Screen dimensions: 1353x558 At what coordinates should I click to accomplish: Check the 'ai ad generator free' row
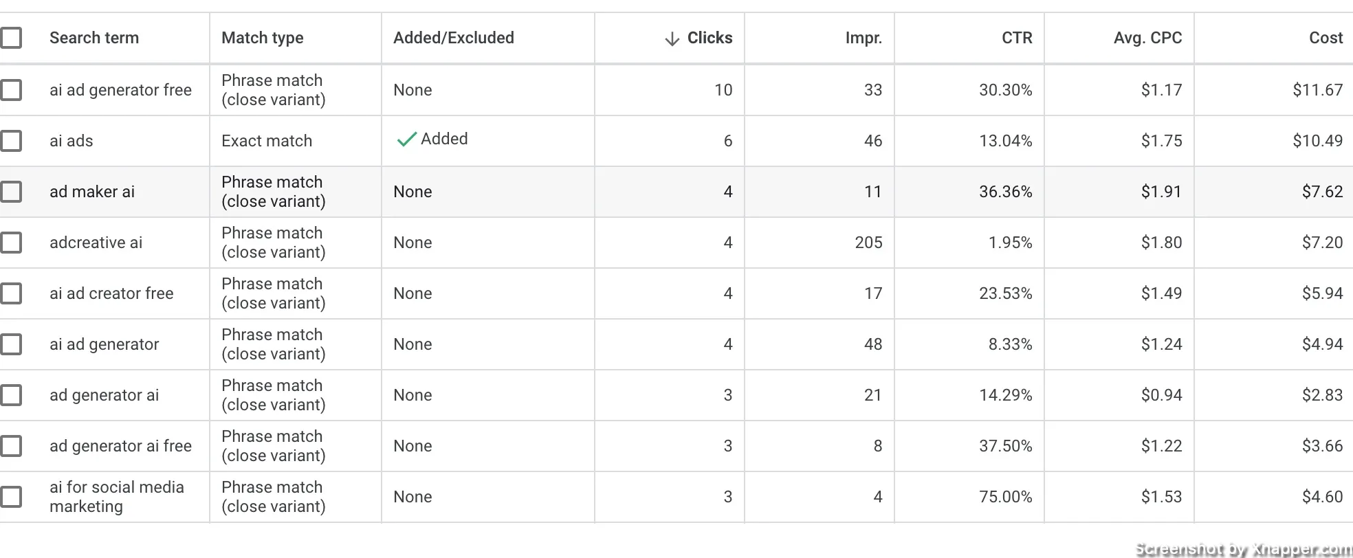[x=10, y=90]
